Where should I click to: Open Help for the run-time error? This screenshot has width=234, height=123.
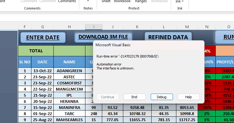(x=189, y=97)
